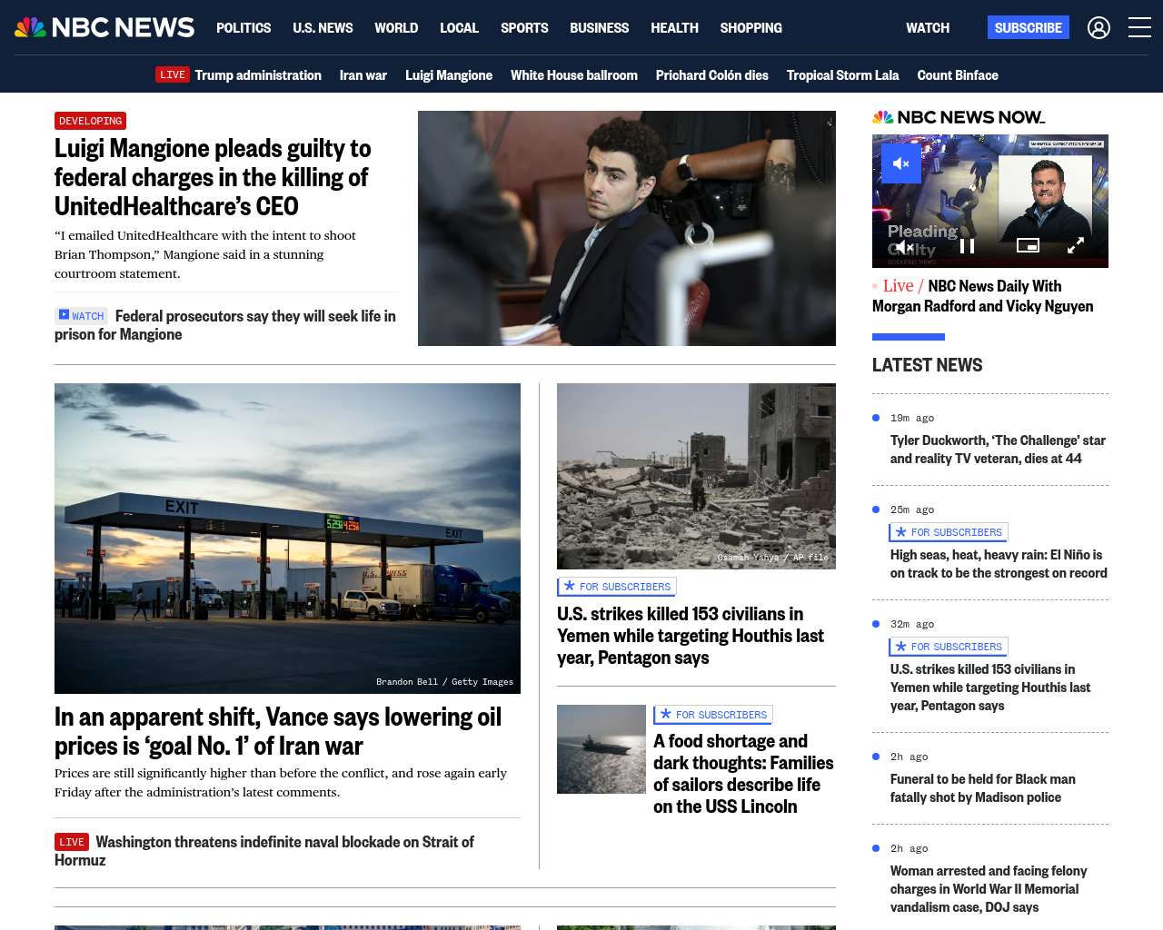Open the Prichard Colón dies topic

(x=712, y=75)
